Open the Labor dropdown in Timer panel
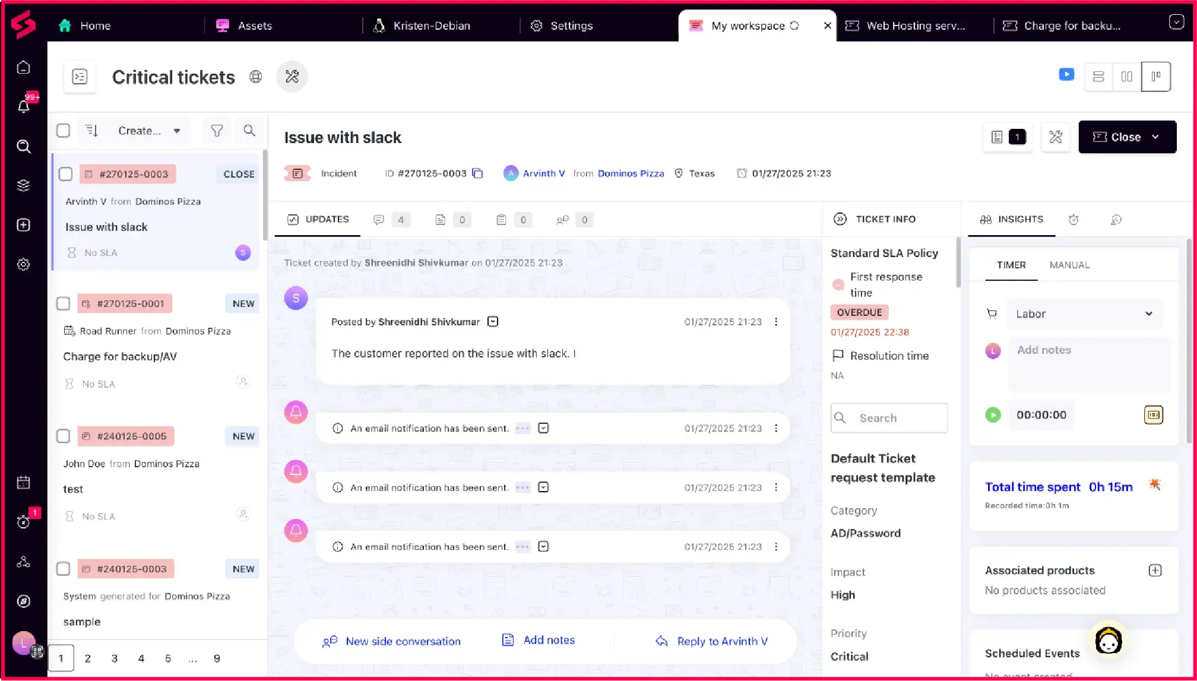Screen dimensions: 1197x681 1084,313
